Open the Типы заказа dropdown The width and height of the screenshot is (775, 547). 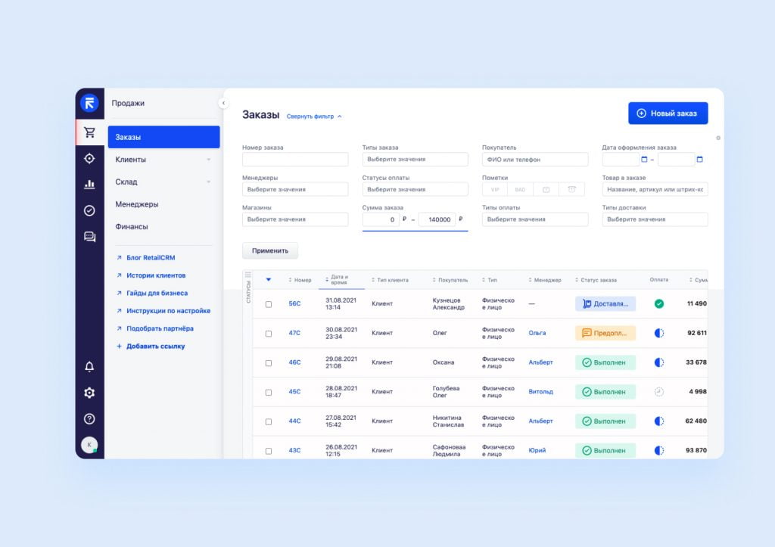click(414, 159)
